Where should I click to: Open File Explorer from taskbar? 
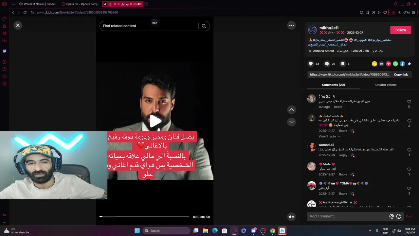[205, 231]
